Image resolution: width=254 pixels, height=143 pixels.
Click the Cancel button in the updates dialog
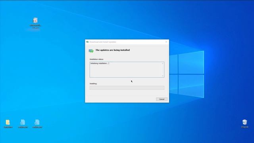coord(162,99)
